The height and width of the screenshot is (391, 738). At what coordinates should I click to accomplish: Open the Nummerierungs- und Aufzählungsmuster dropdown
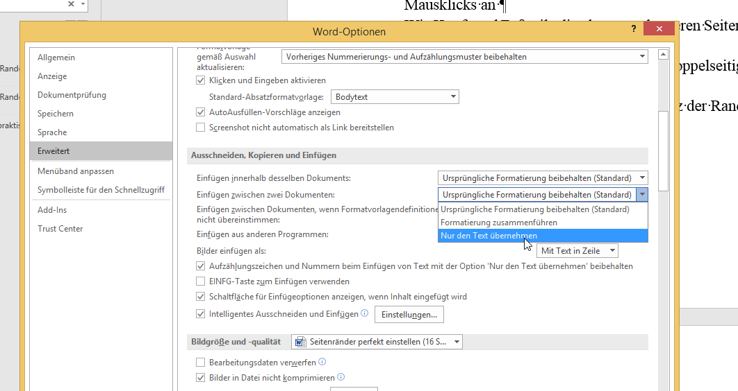click(x=464, y=57)
